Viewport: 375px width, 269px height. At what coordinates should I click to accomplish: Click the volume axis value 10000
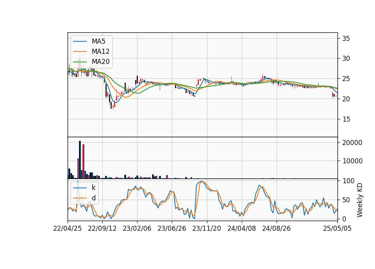(352, 161)
